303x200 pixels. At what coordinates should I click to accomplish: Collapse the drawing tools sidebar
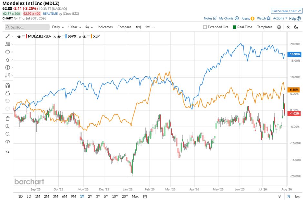7,152
